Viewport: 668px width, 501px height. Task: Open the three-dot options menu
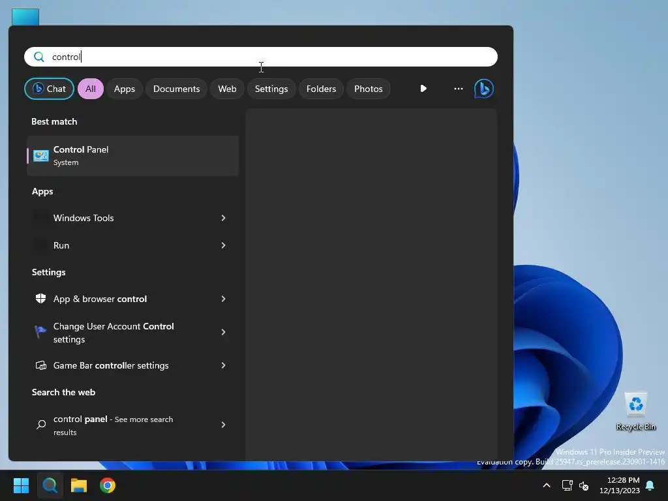(x=459, y=89)
